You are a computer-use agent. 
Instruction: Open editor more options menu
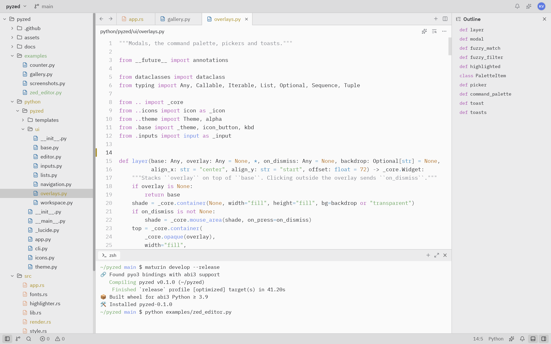click(x=444, y=31)
